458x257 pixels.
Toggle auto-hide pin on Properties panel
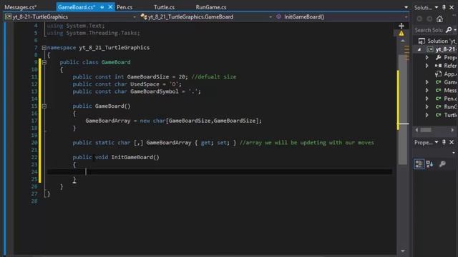click(x=444, y=142)
